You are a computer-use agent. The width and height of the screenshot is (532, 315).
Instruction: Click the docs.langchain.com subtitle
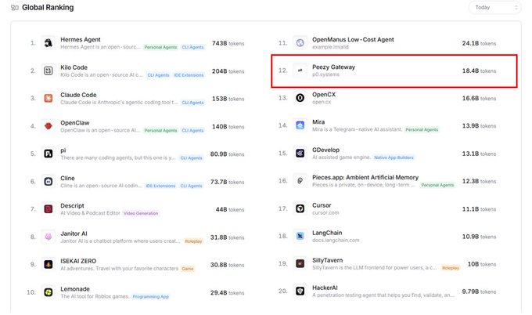pyautogui.click(x=336, y=241)
